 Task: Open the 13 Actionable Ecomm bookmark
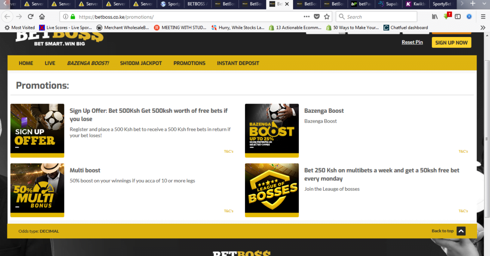295,28
